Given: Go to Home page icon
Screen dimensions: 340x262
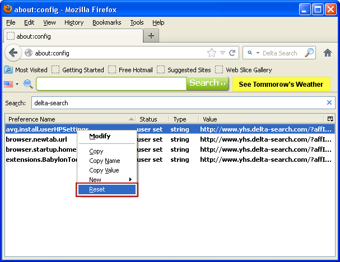Looking at the screenshot, I should pyautogui.click(x=328, y=53).
